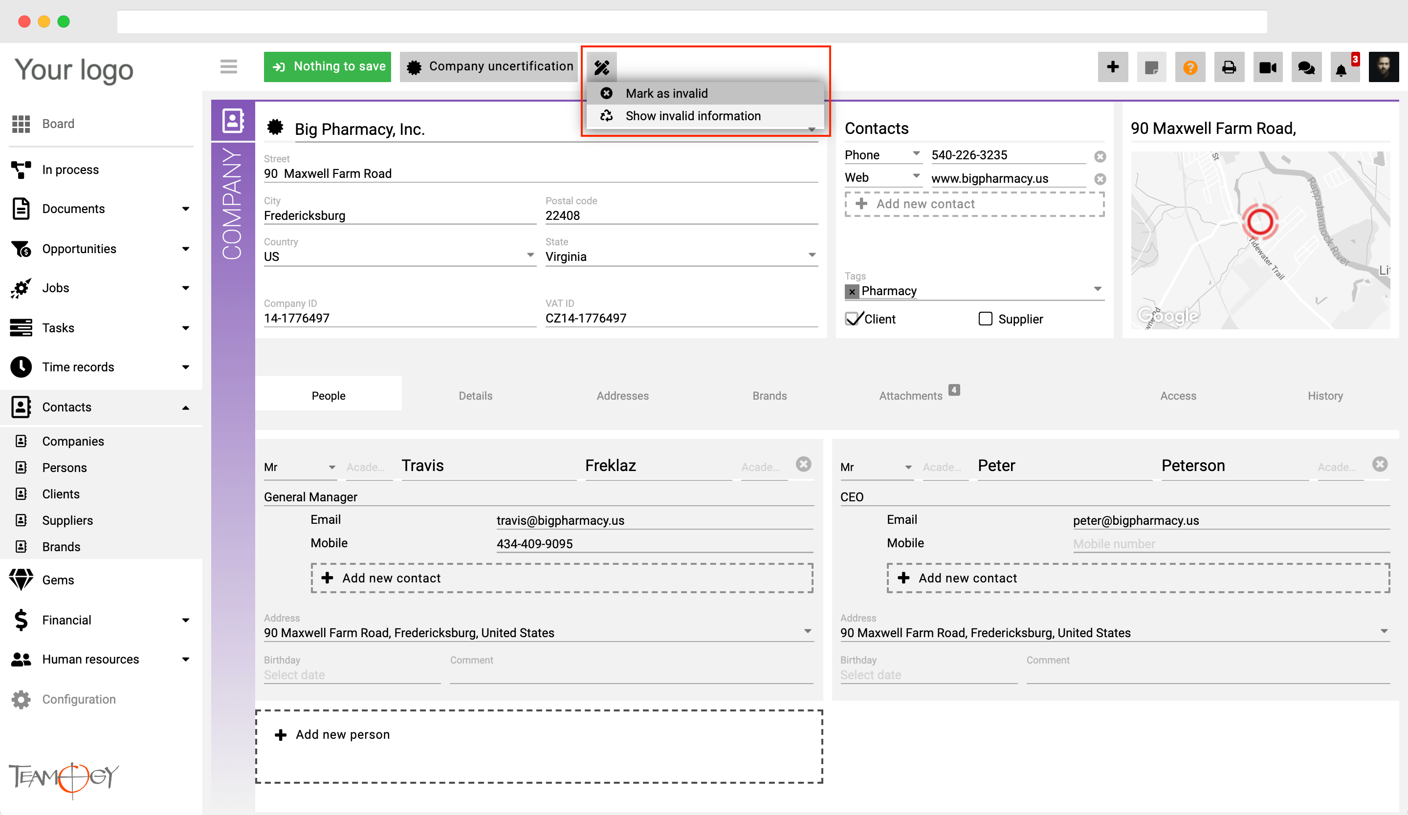The image size is (1408, 815).
Task: Click Add new contact for Travis
Action: (562, 578)
